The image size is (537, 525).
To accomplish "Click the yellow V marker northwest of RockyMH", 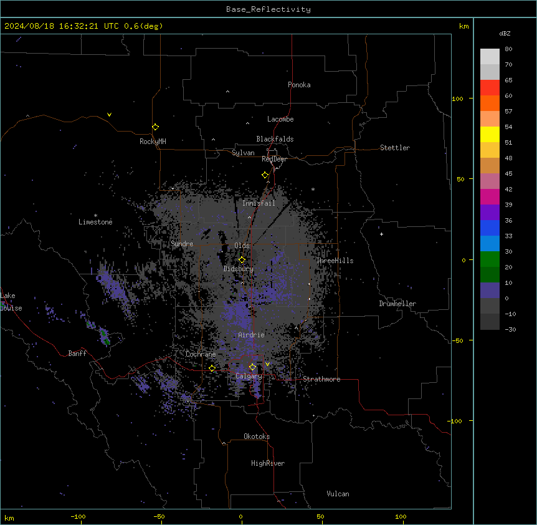I will [x=109, y=115].
